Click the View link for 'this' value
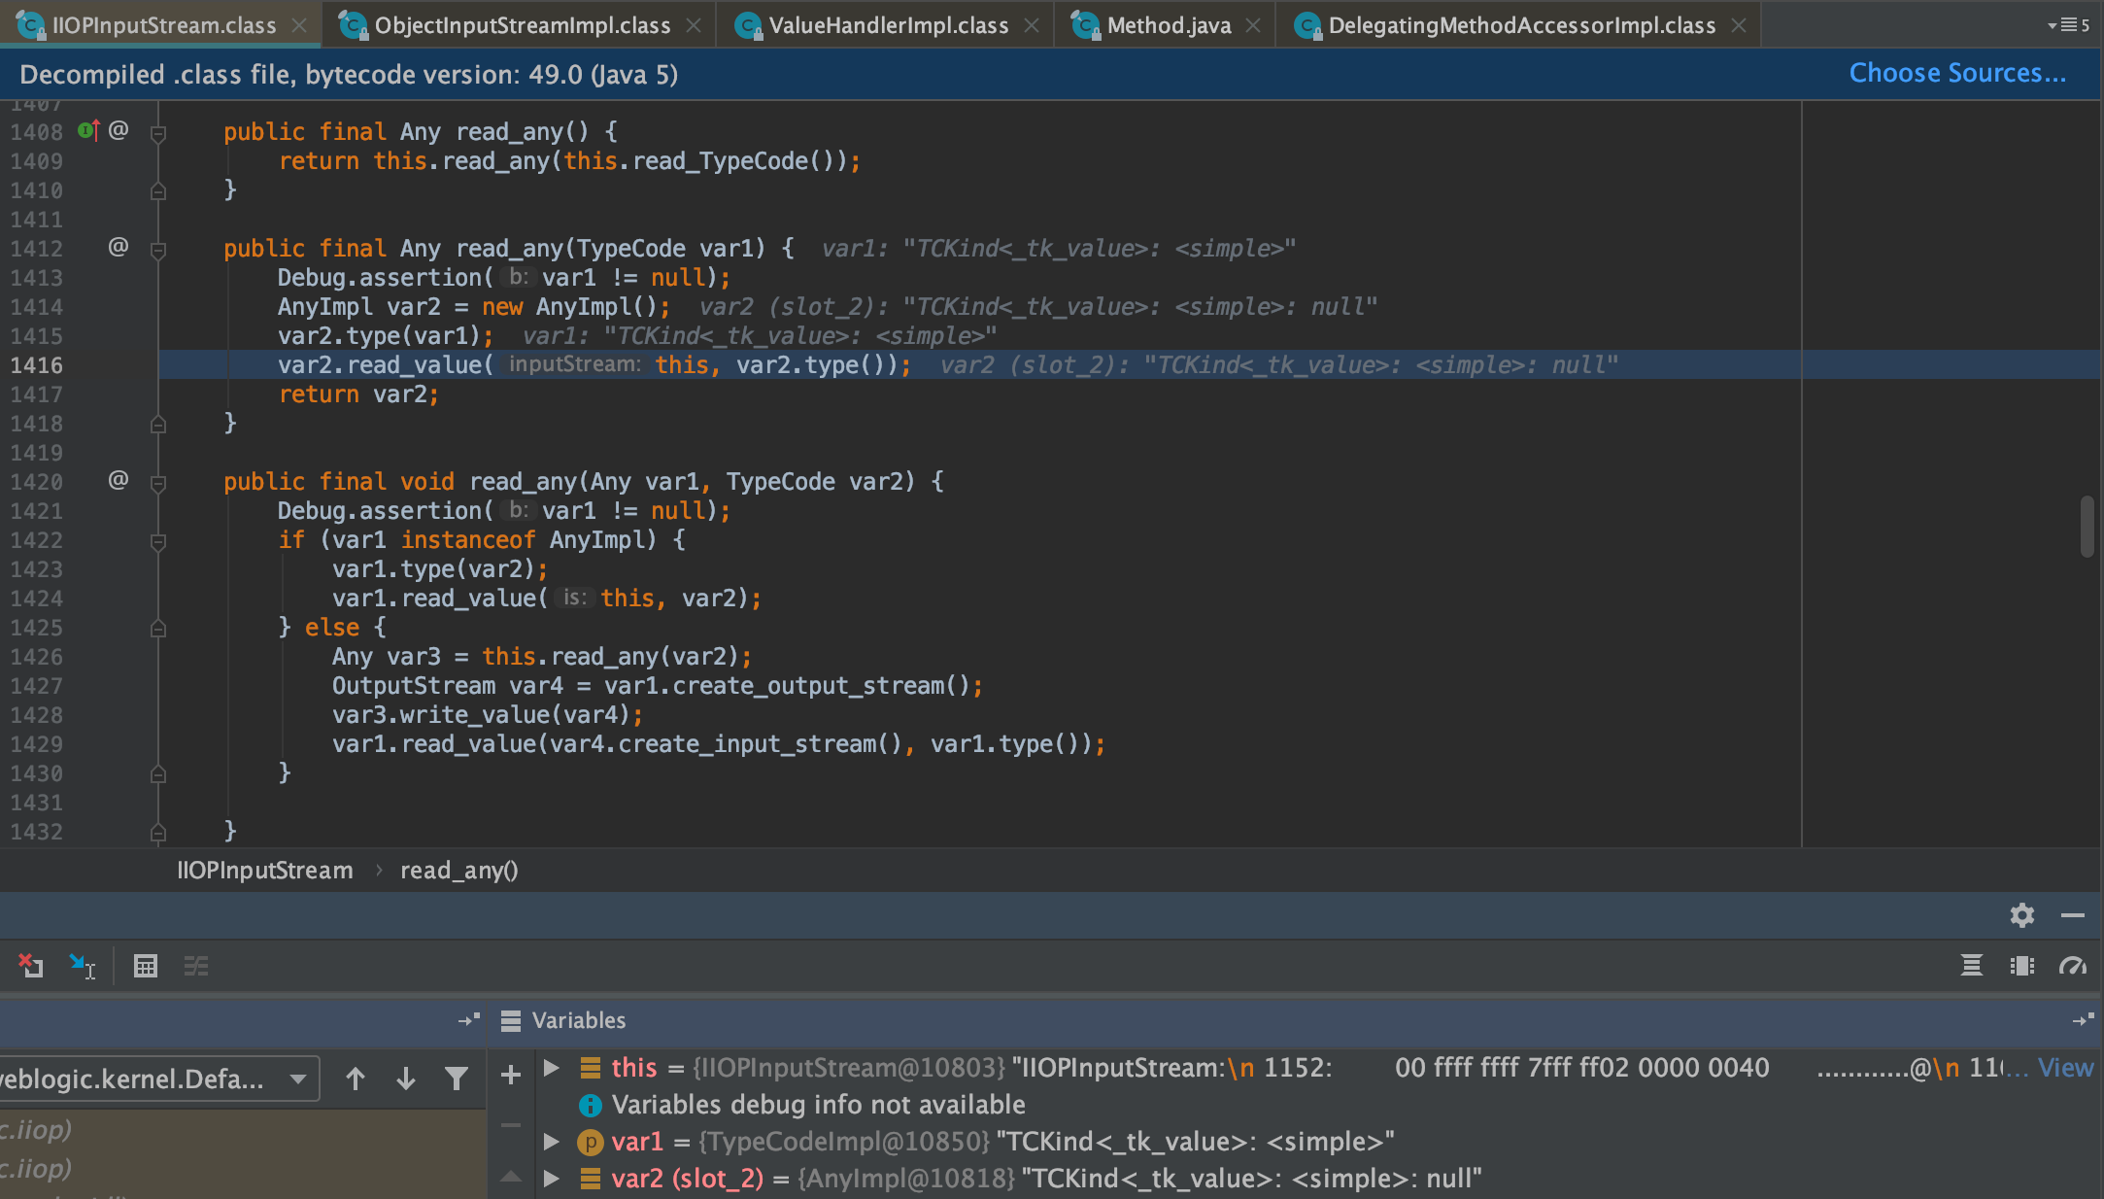The height and width of the screenshot is (1199, 2104). pos(2066,1067)
